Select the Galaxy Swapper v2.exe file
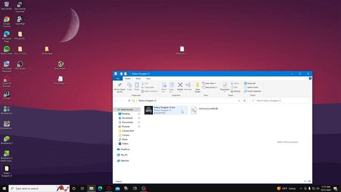Screen dimensions: 341x192 (x=166, y=110)
